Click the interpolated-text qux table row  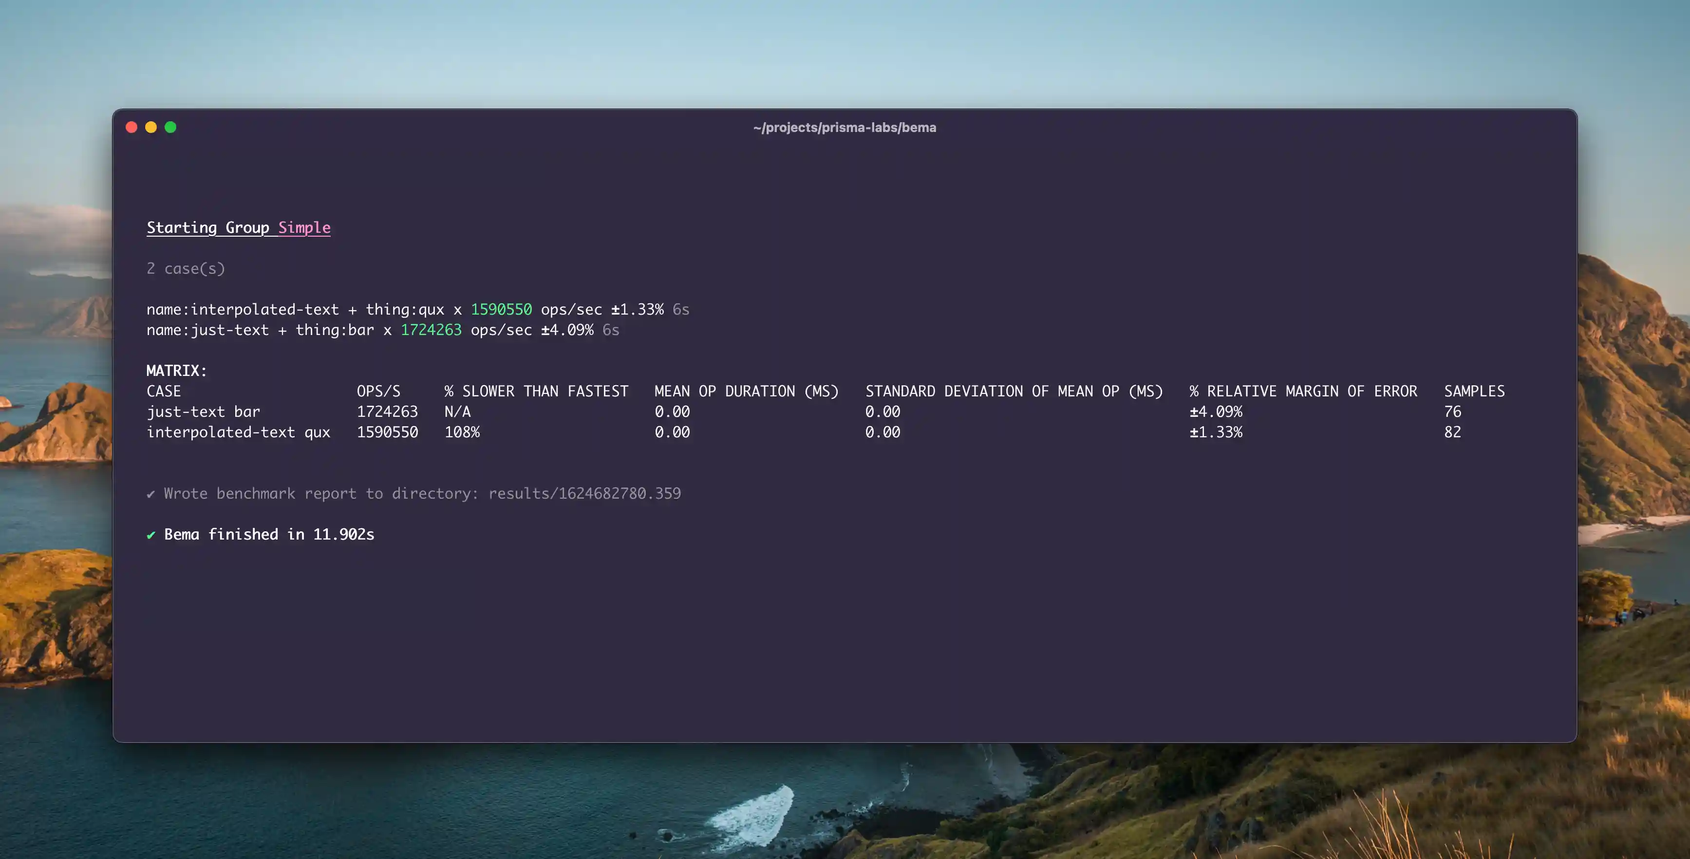click(238, 432)
